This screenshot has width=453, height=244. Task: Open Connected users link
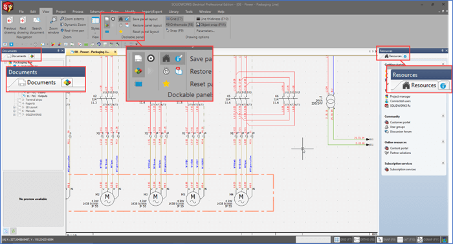point(398,101)
